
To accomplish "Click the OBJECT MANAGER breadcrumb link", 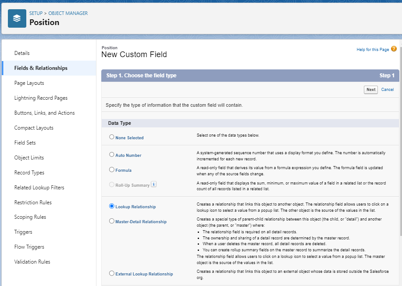I will pos(68,13).
